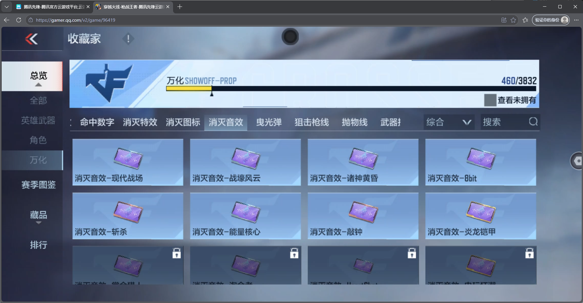583x303 pixels.
Task: Open browser favorites list icon
Action: (x=525, y=20)
